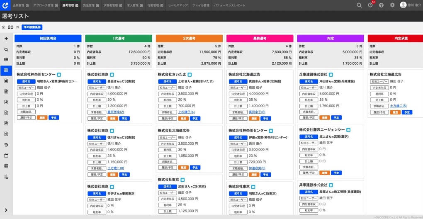
Task: Open the candidate link 上杉謙子(4)
Action: tap(187, 112)
